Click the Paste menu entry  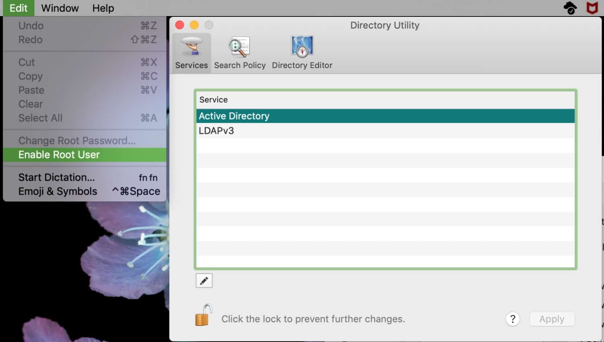point(85,90)
